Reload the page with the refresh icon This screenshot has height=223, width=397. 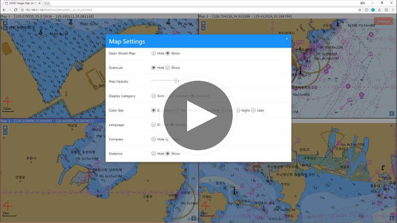pos(16,10)
